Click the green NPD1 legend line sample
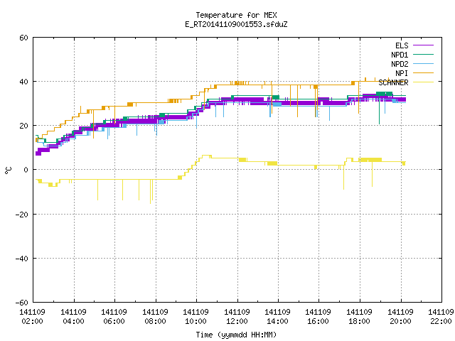Screen dimensions: 455x341 pyautogui.click(x=423, y=54)
